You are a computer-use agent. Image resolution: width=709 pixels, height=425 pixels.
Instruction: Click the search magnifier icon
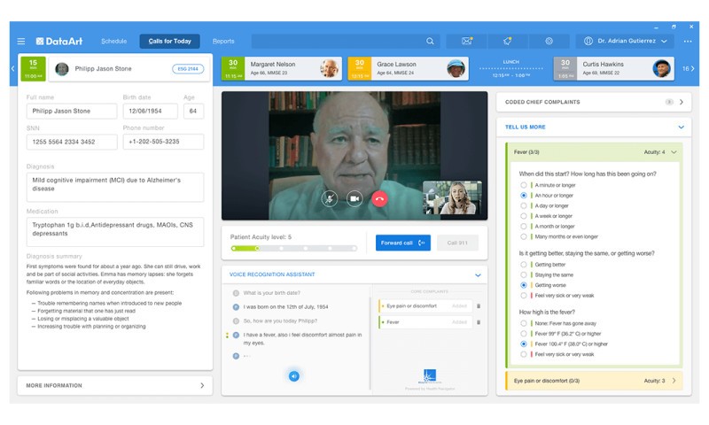click(x=430, y=41)
